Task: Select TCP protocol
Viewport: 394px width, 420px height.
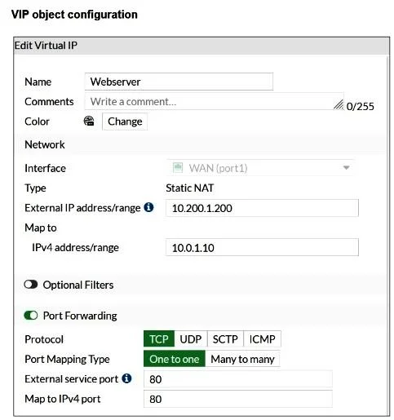Action: pos(159,339)
